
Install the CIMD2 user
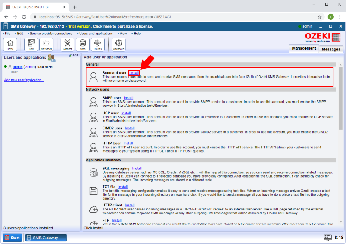pyautogui.click(x=129, y=128)
